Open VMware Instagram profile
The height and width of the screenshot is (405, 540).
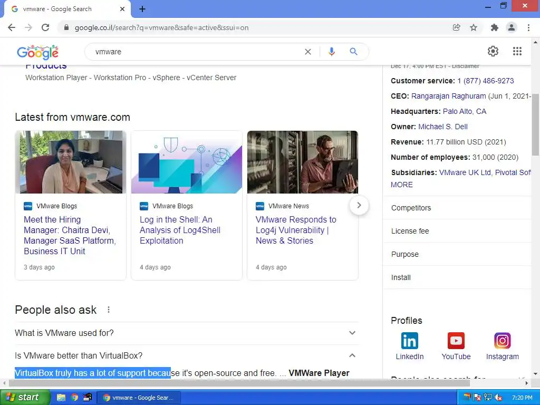coord(502,346)
